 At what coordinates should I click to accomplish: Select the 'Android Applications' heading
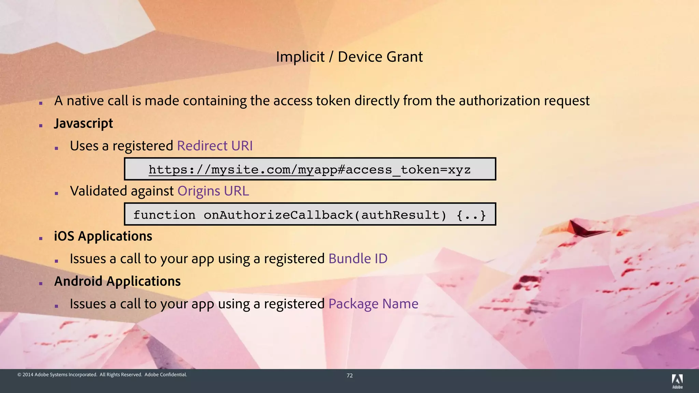point(117,282)
